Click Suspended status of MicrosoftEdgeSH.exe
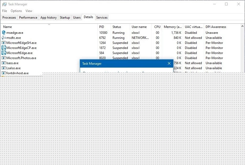 click(x=120, y=43)
